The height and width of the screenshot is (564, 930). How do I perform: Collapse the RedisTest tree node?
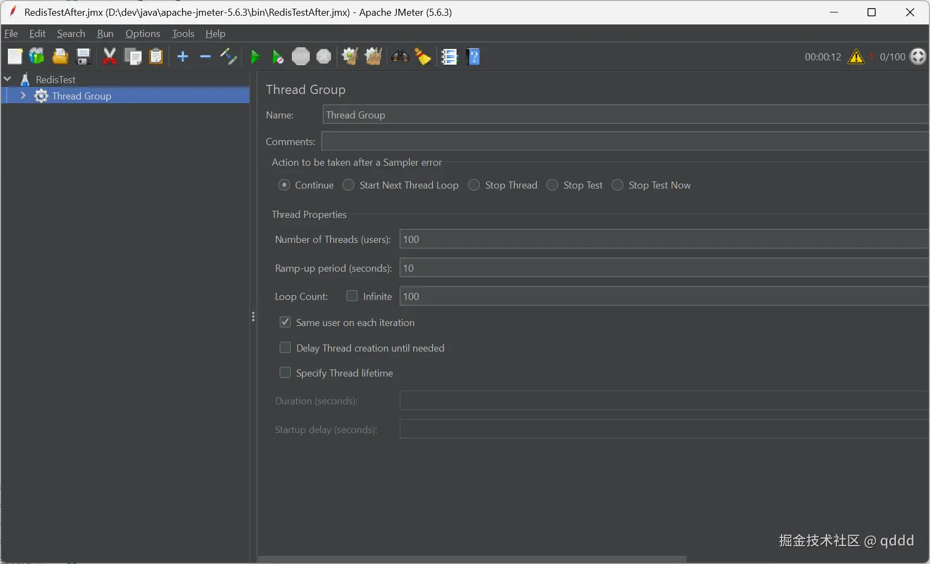pos(8,79)
